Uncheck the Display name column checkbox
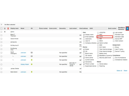The width and height of the screenshot is (129, 96). 84,35
